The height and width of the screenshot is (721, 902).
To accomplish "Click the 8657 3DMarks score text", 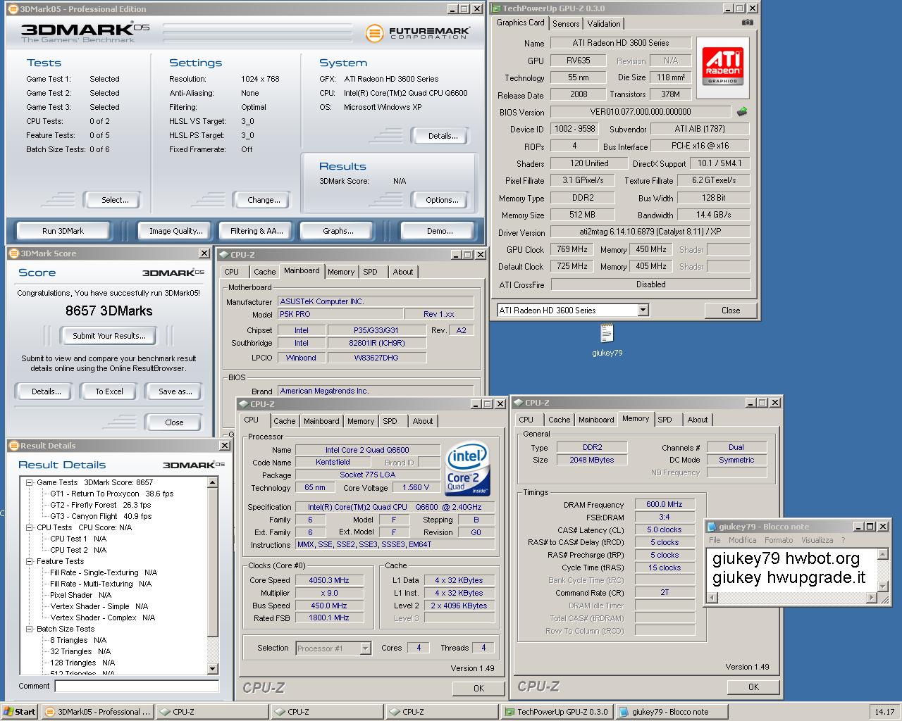I will pos(109,310).
